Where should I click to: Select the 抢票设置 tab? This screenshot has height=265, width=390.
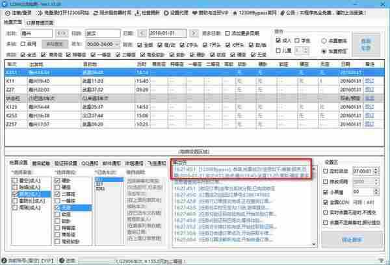[18, 162]
